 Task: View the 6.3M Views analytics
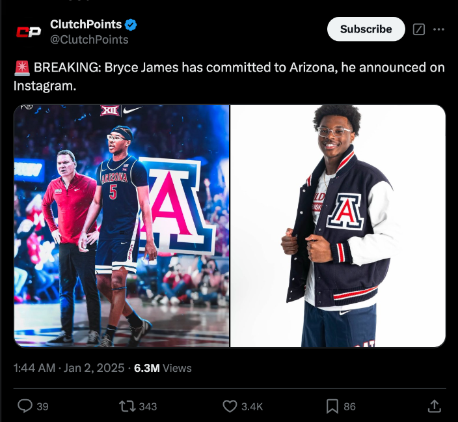(163, 368)
